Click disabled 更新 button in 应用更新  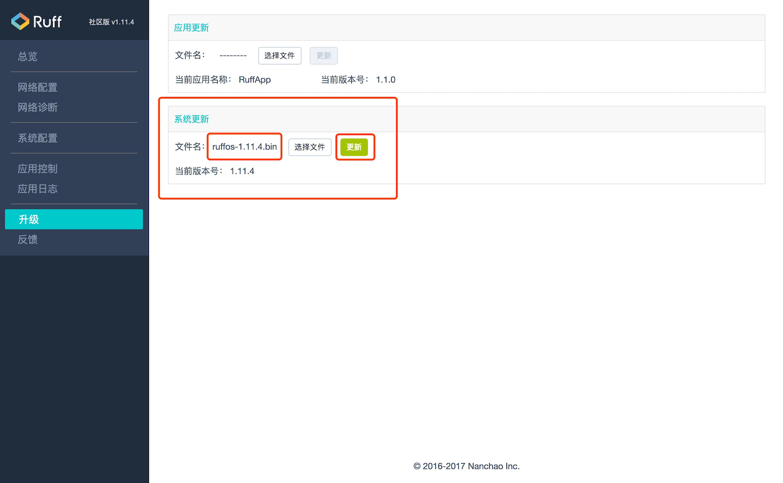(324, 56)
